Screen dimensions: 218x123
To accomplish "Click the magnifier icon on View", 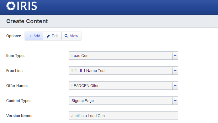I will pos(66,36).
